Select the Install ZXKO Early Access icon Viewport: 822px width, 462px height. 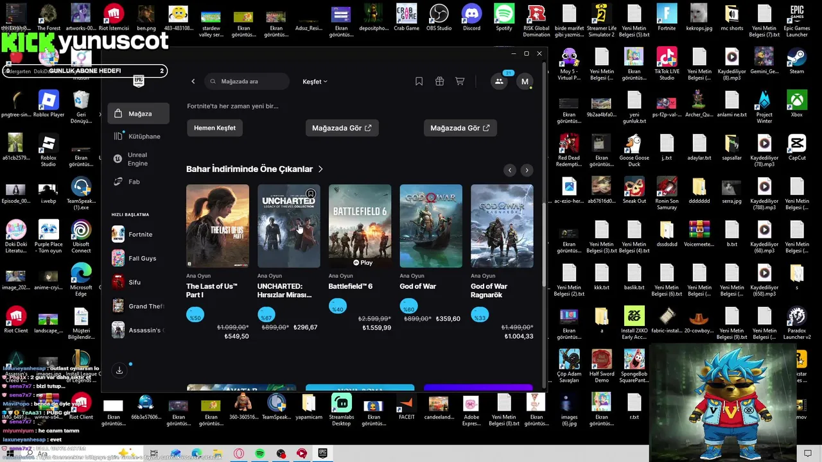click(x=634, y=323)
